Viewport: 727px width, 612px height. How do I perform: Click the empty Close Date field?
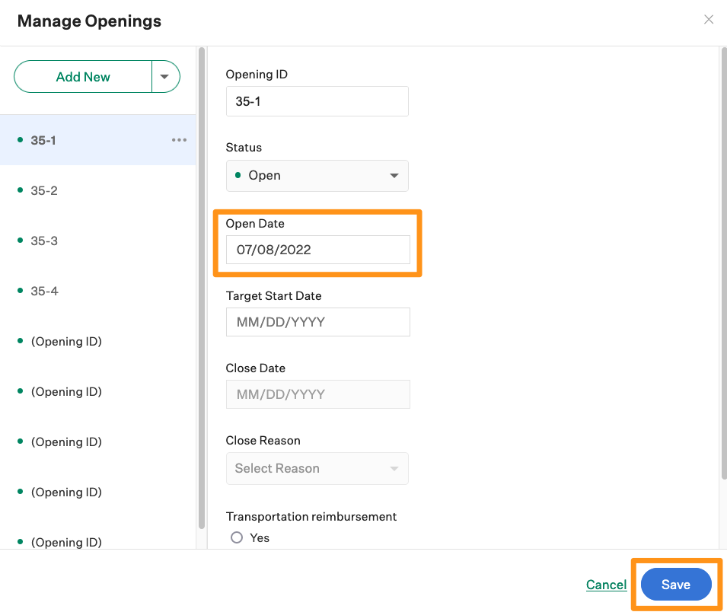(x=317, y=394)
